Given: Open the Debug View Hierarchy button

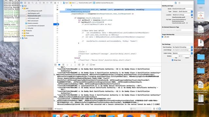Looking at the screenshot, I should coord(79,65).
